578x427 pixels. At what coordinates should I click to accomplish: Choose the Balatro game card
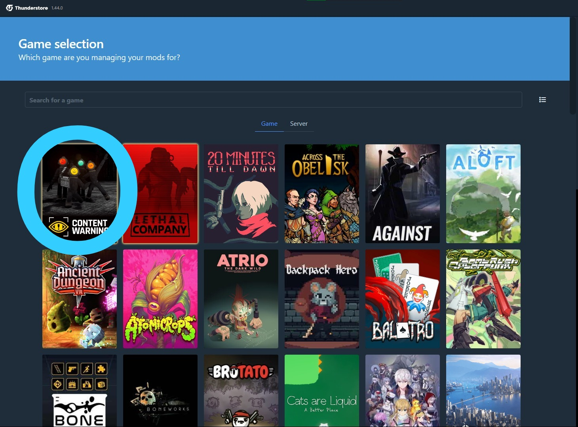point(403,299)
